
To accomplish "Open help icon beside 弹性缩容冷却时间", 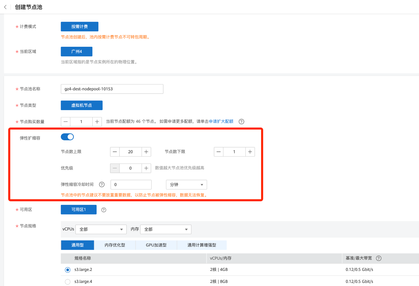I will (x=102, y=184).
